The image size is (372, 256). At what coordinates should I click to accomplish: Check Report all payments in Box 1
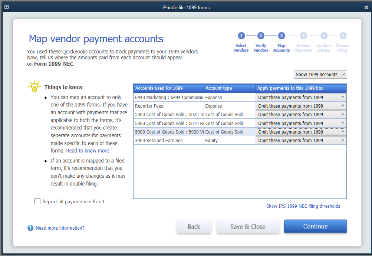(37, 201)
